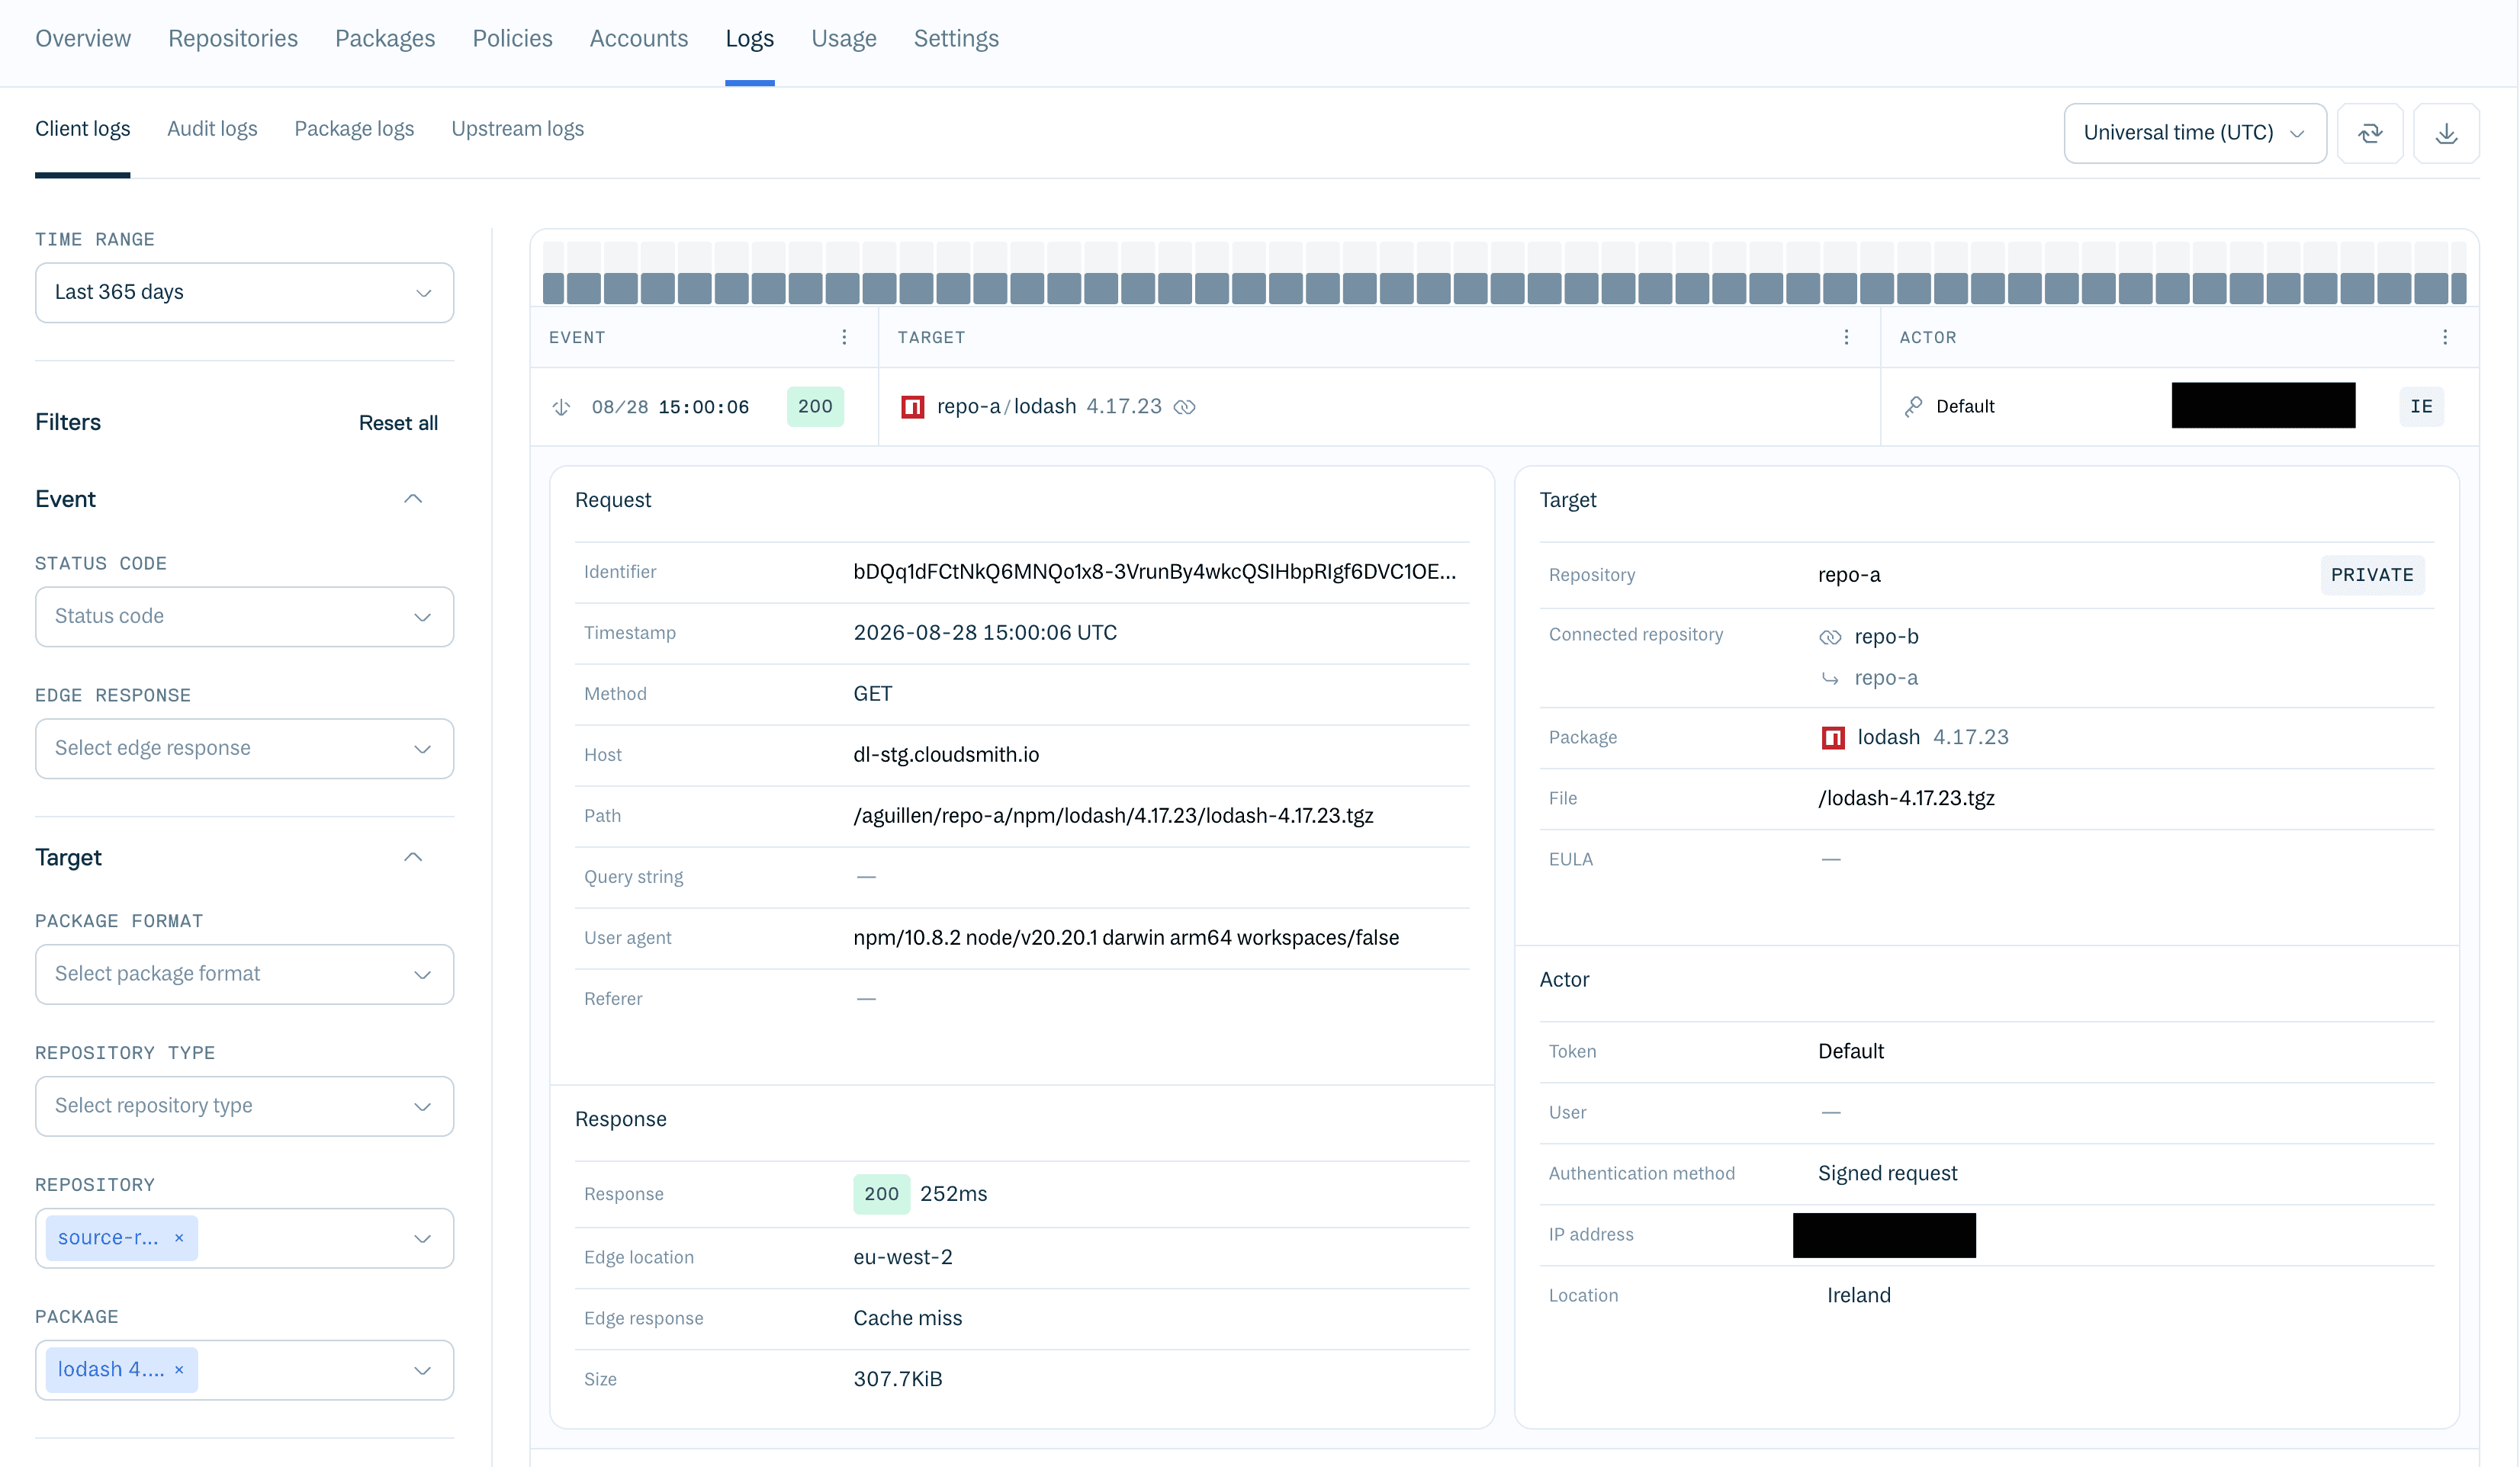
Task: Open the Settings tab
Action: coord(956,38)
